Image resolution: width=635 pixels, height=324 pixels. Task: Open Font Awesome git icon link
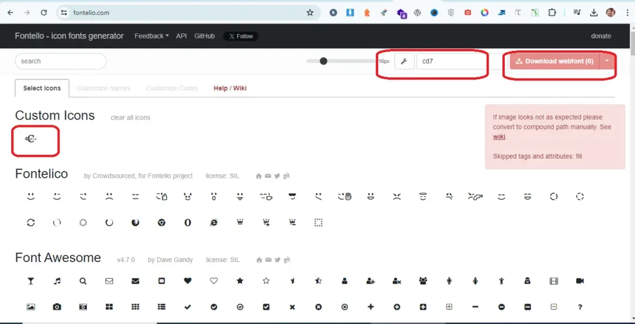click(286, 260)
